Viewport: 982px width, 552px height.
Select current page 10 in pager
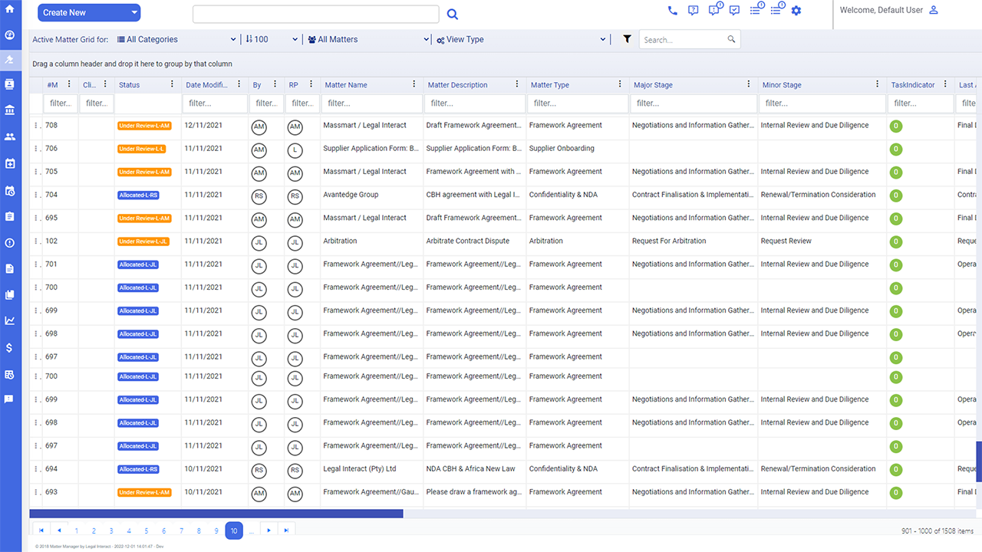tap(234, 531)
